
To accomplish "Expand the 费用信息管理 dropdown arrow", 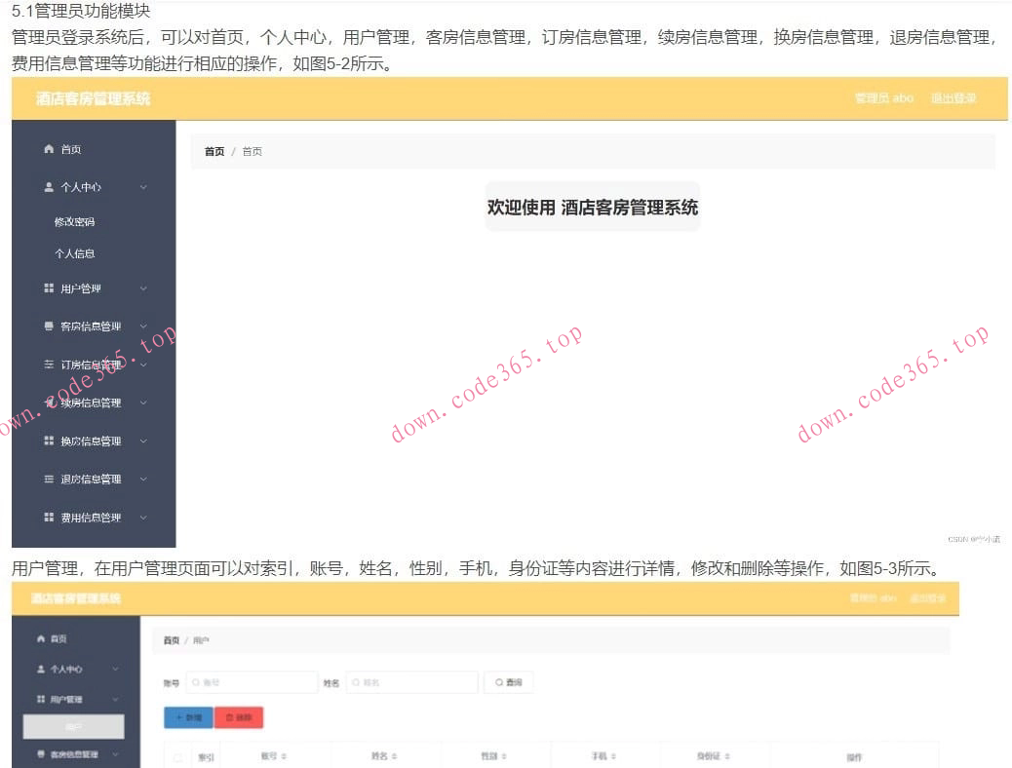I will (144, 518).
